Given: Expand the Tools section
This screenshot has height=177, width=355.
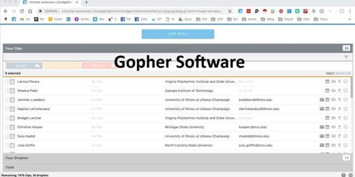Looking at the screenshot, I should tap(177, 167).
